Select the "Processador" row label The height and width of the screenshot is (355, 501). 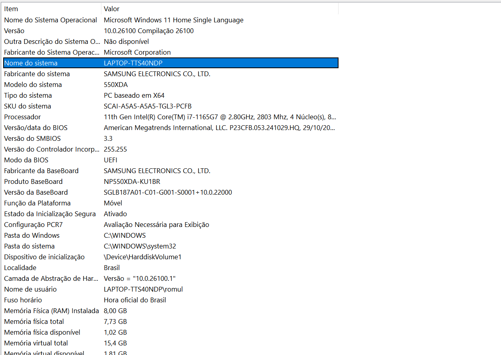(x=22, y=117)
